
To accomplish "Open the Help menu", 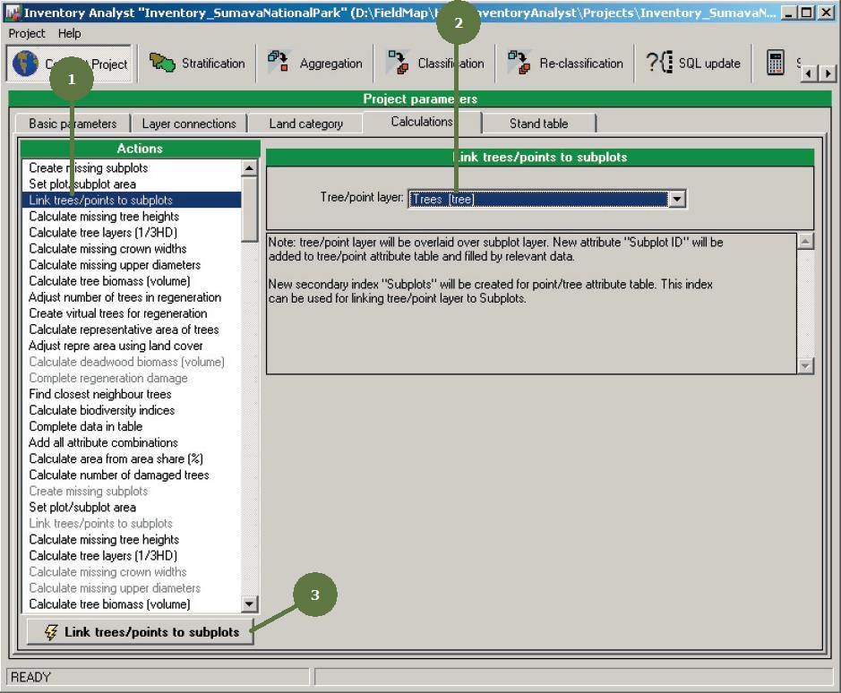I will pos(69,33).
